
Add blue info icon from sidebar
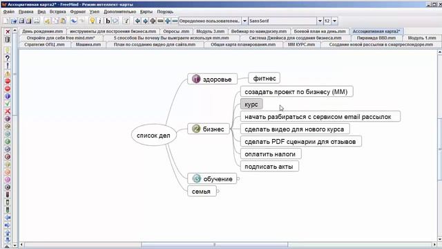(x=8, y=96)
